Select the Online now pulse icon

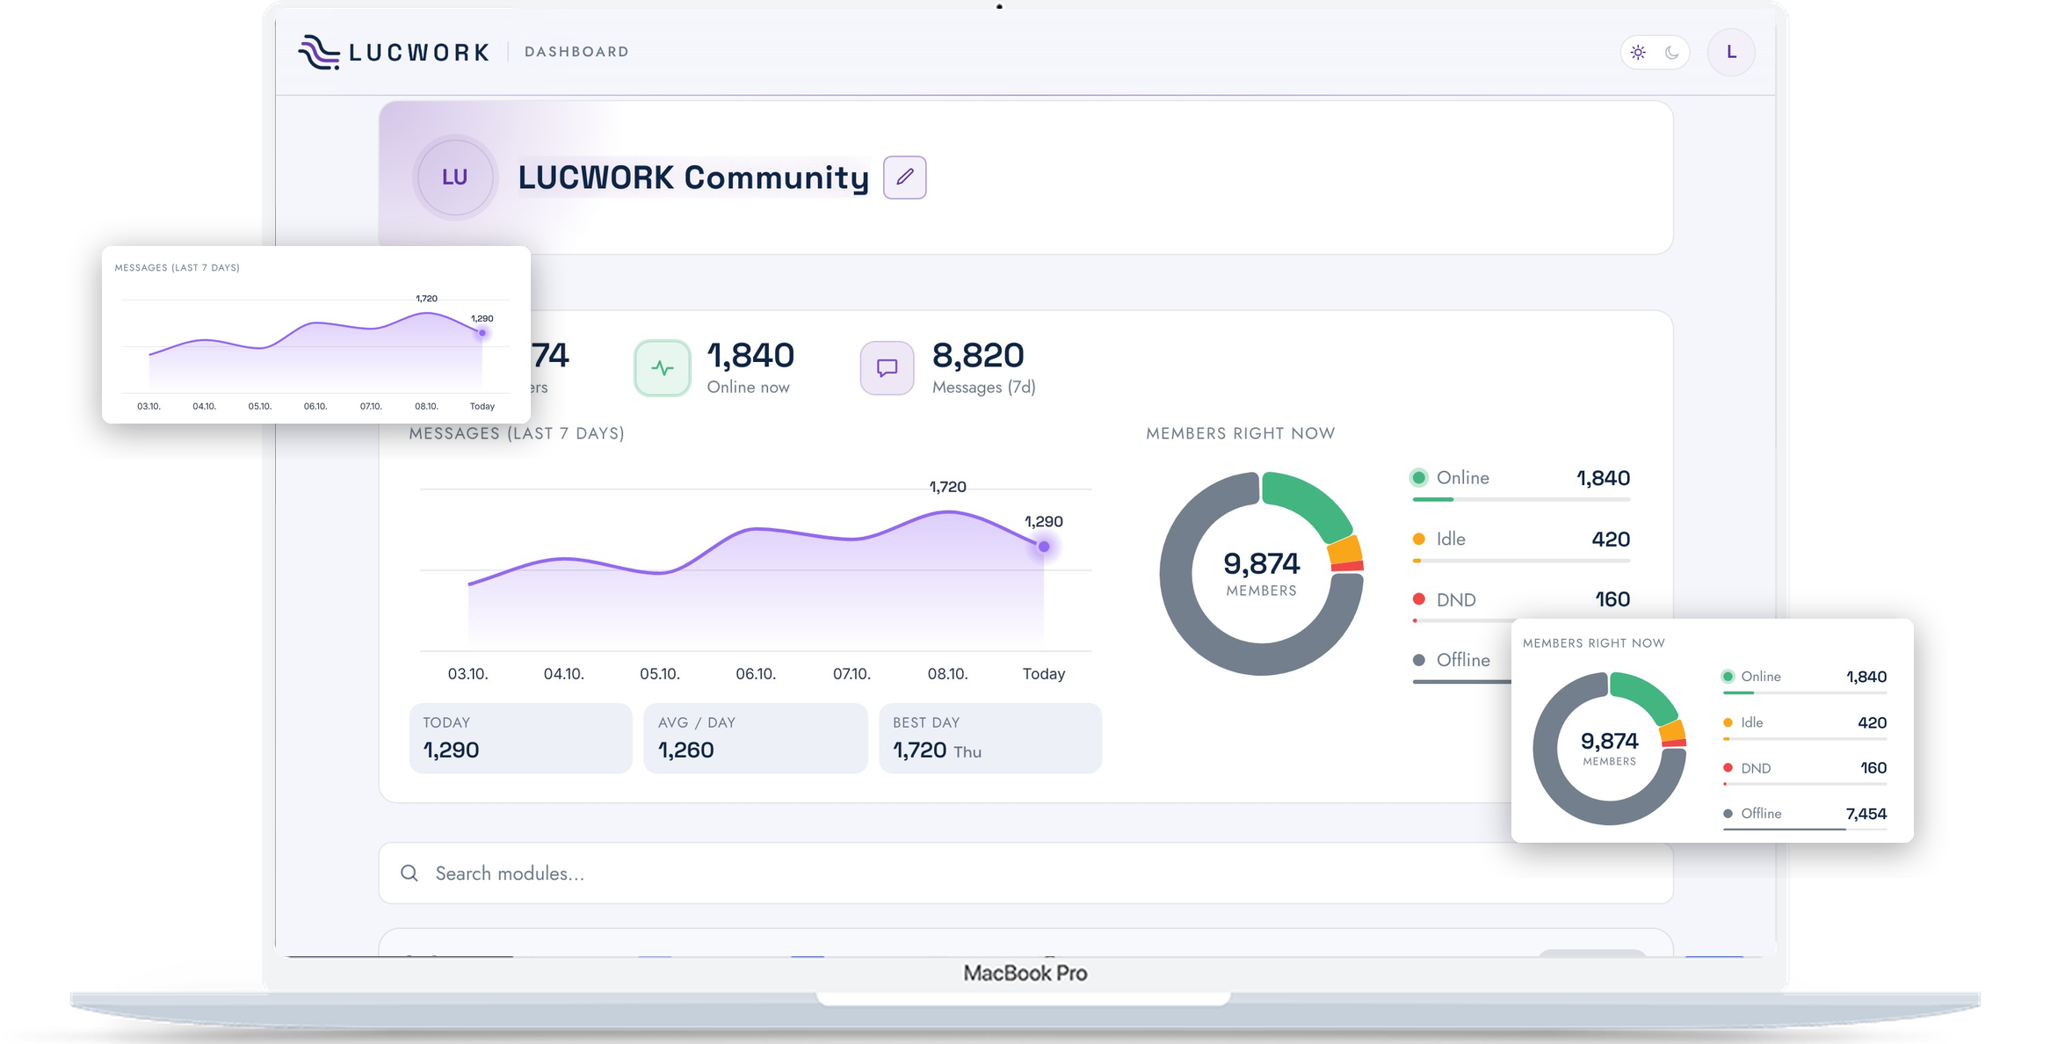(663, 367)
